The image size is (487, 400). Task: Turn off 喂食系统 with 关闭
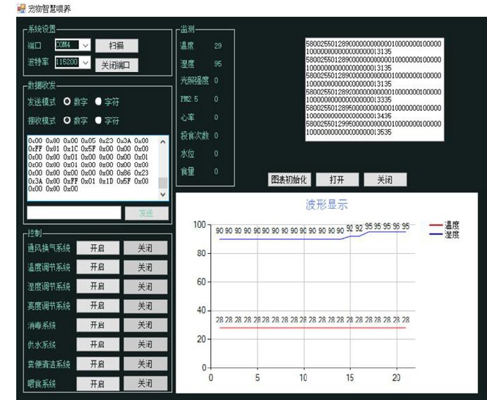click(145, 384)
